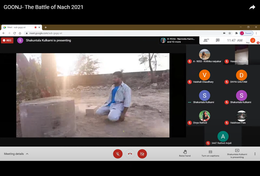
Task: Click the video title 'GOONJ- The Battle of Nach 2021'
Action: tap(43, 7)
